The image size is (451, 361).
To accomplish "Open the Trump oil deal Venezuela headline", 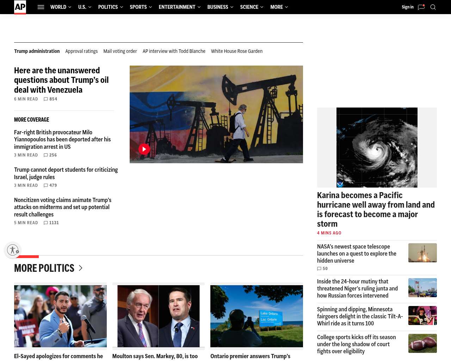I will tap(61, 80).
